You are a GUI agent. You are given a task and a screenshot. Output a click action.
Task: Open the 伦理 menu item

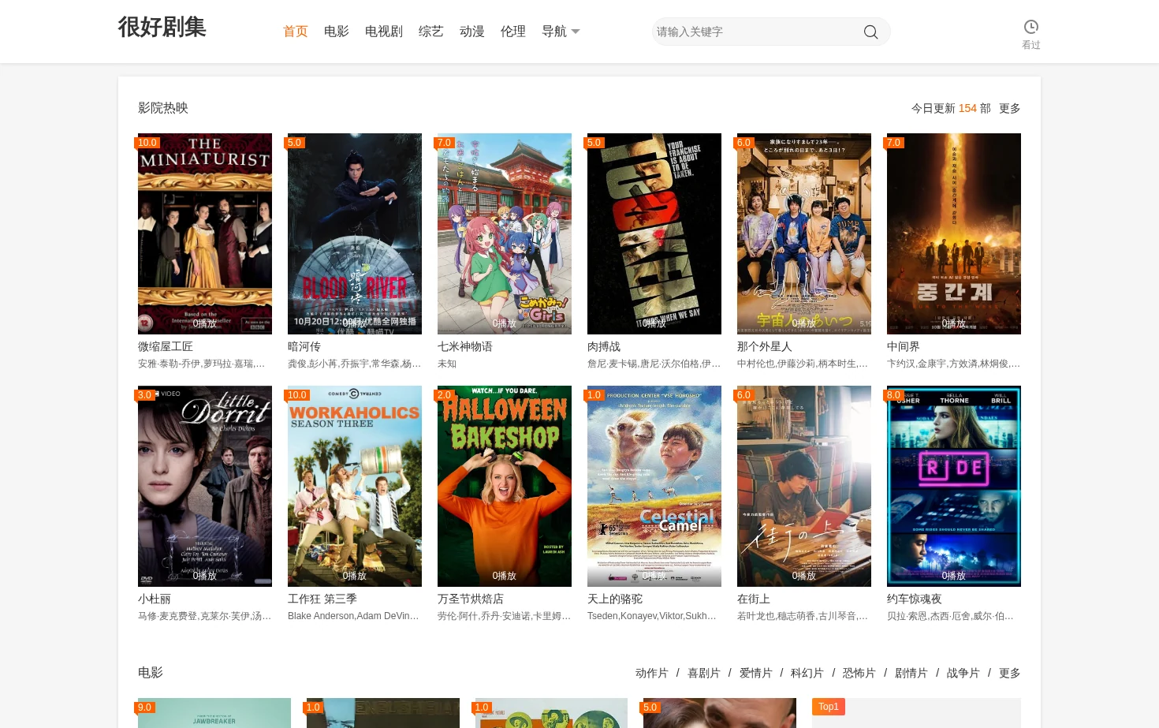(513, 32)
